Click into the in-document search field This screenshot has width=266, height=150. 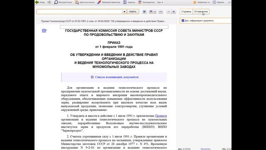pos(79,12)
